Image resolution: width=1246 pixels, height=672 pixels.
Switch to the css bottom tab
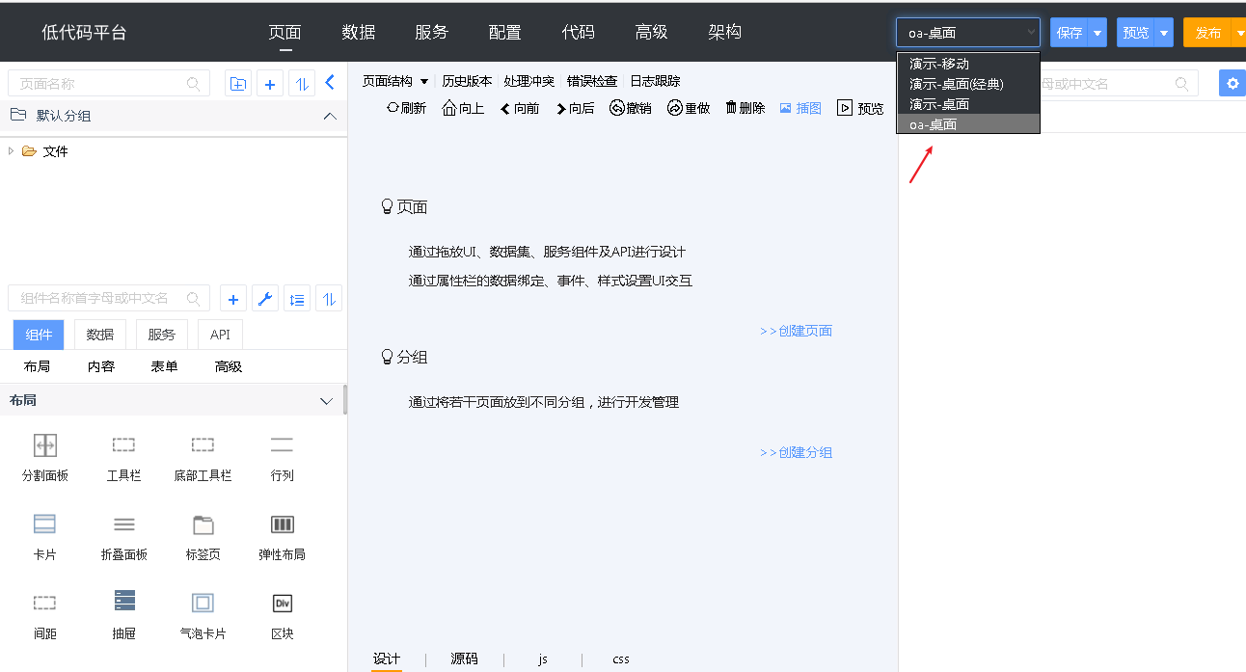[x=621, y=659]
